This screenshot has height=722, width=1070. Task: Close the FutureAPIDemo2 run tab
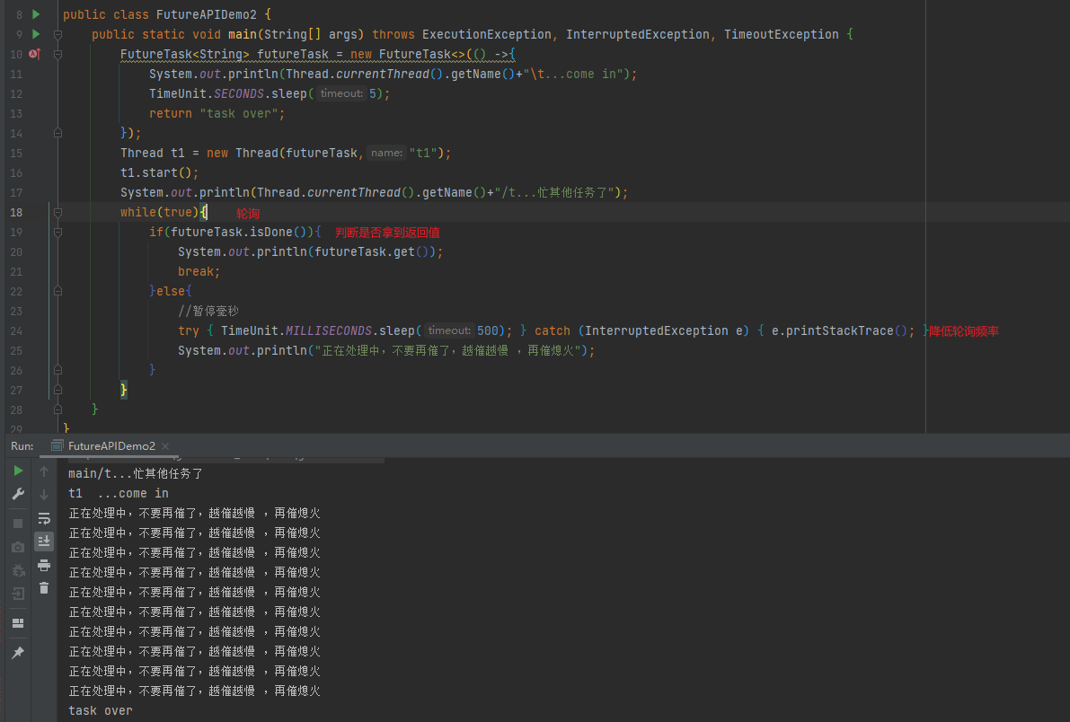pos(165,445)
